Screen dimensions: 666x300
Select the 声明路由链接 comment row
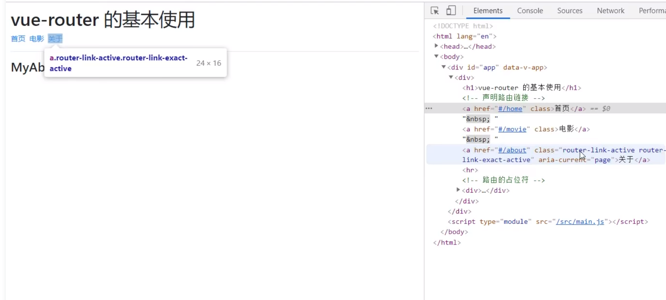pyautogui.click(x=503, y=98)
